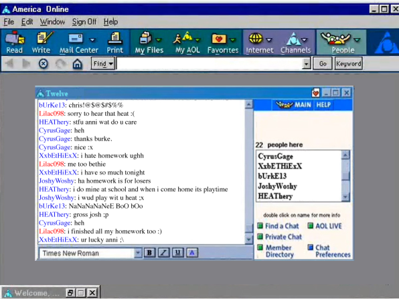The image size is (399, 299).
Task: Click the Private Chat link
Action: tap(283, 237)
